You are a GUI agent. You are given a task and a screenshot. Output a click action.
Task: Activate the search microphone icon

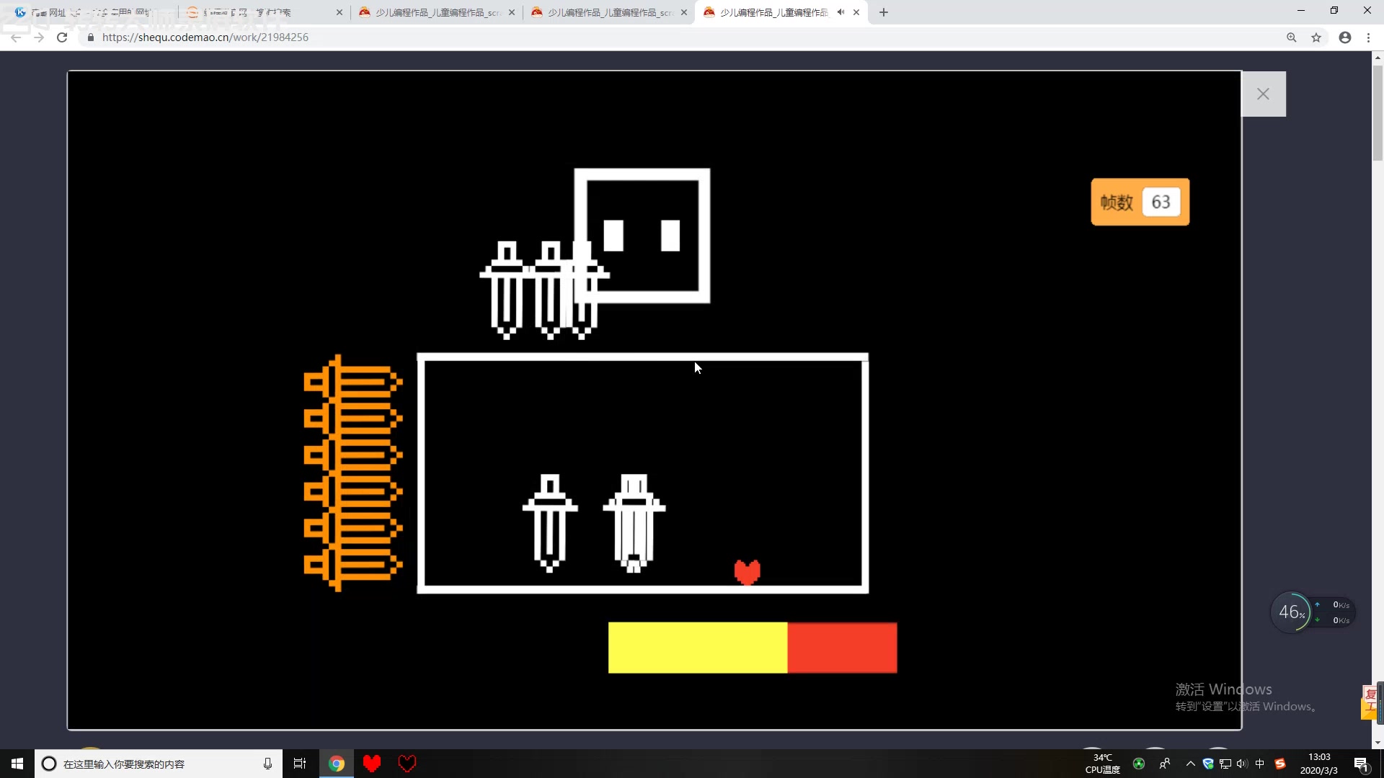267,764
